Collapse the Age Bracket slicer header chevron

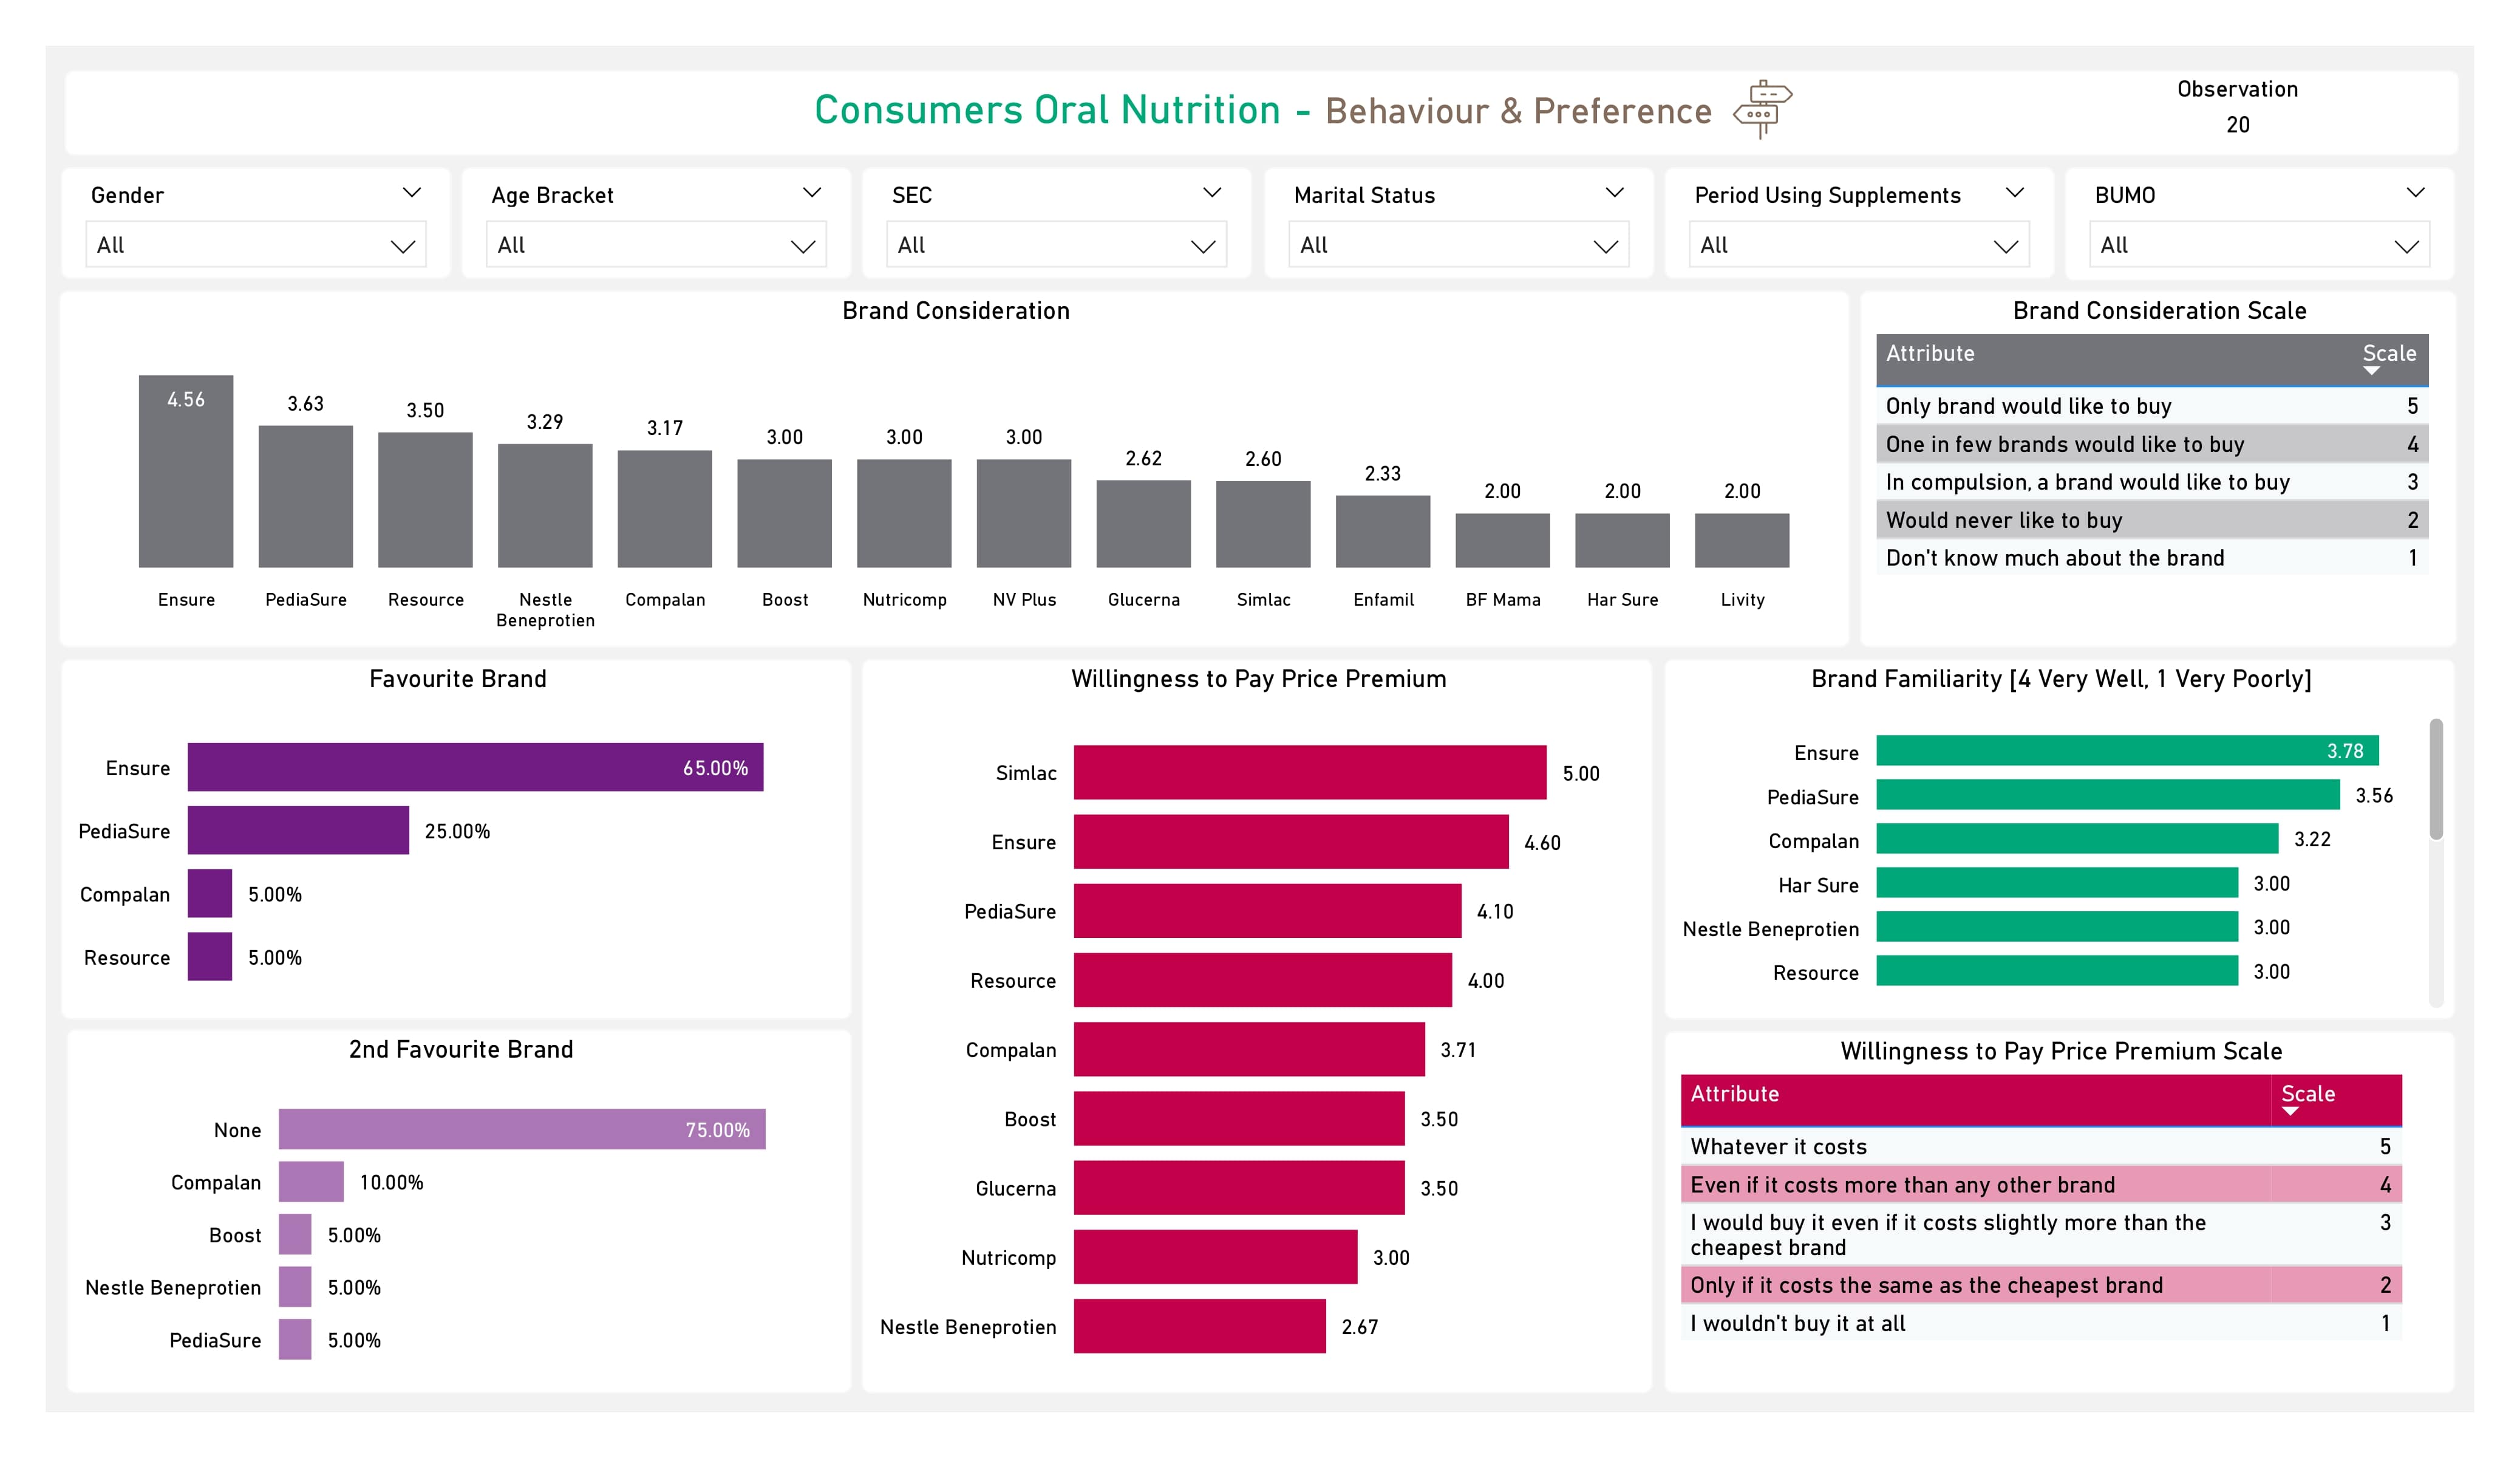(x=812, y=192)
